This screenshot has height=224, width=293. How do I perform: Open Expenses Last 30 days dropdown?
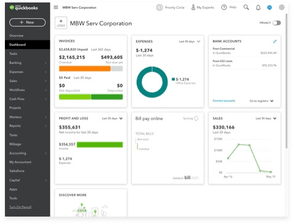click(x=190, y=41)
